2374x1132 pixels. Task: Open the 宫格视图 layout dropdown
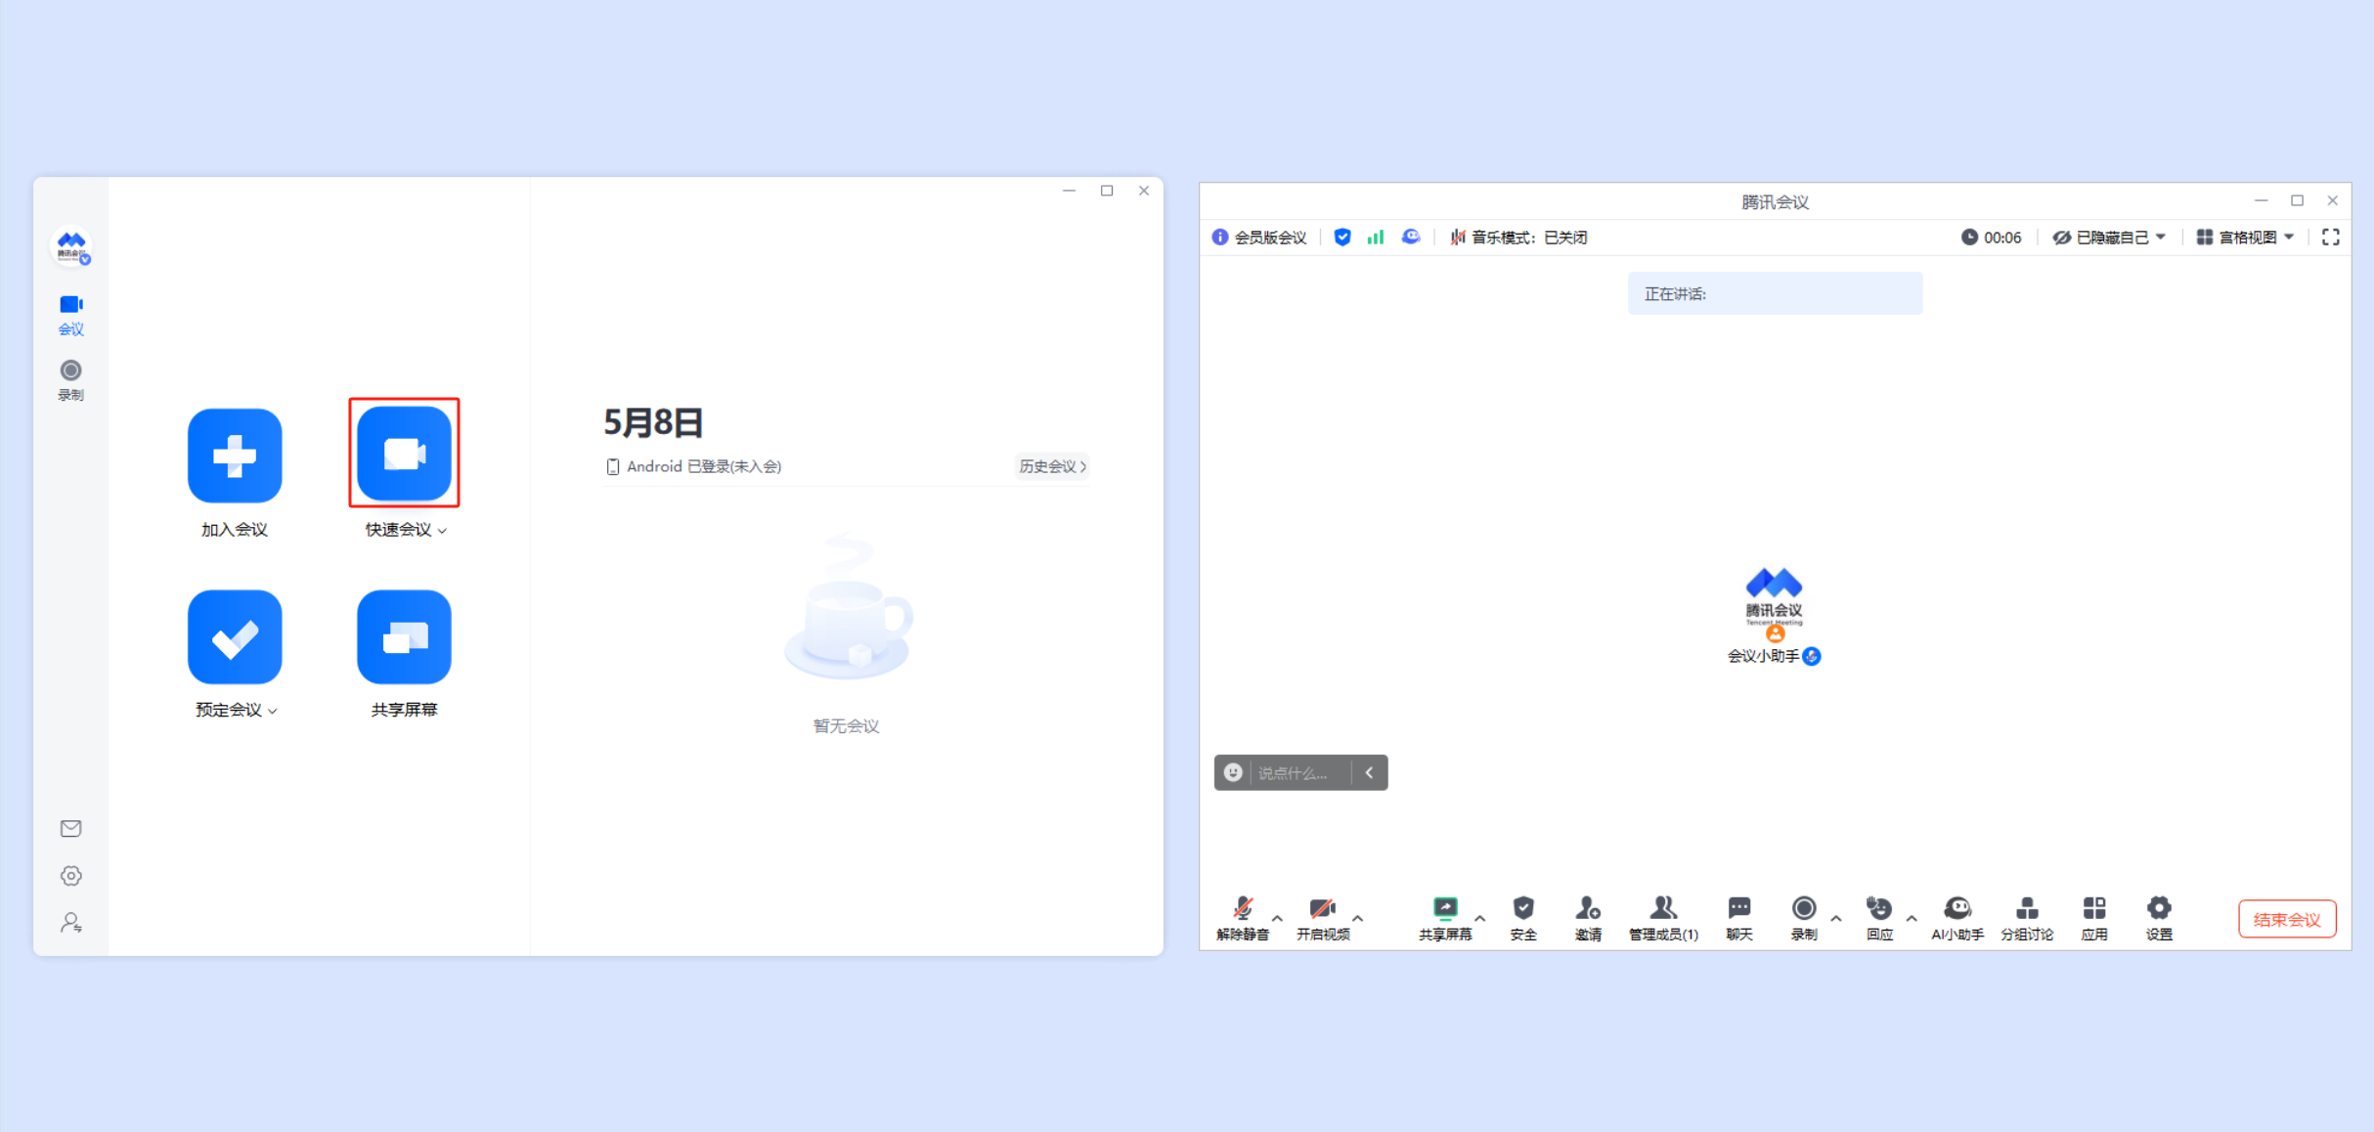click(2246, 237)
